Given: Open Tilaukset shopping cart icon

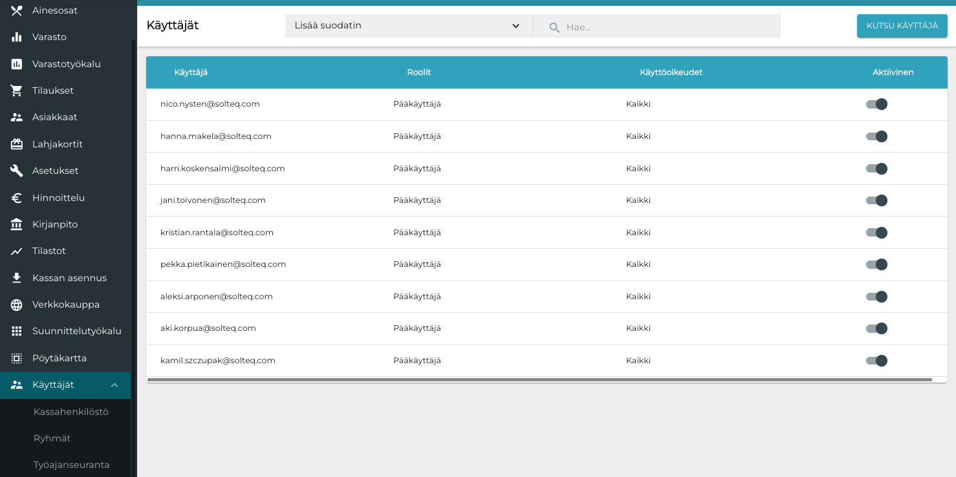Looking at the screenshot, I should 17,90.
